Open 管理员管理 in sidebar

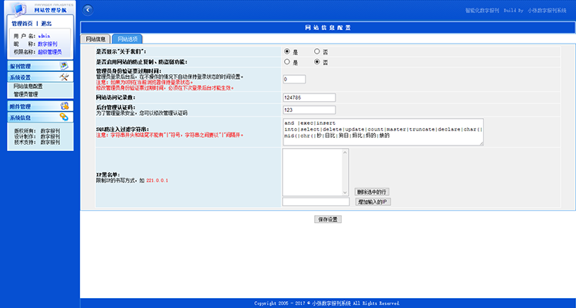click(25, 94)
